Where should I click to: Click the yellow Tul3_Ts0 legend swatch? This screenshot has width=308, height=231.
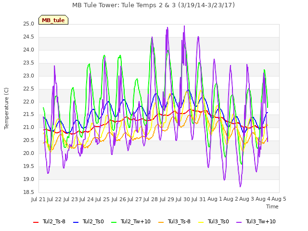pos(201,222)
